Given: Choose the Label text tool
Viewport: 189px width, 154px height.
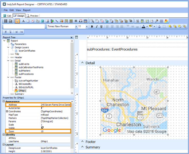Looking at the screenshot, I should click(x=23, y=21).
